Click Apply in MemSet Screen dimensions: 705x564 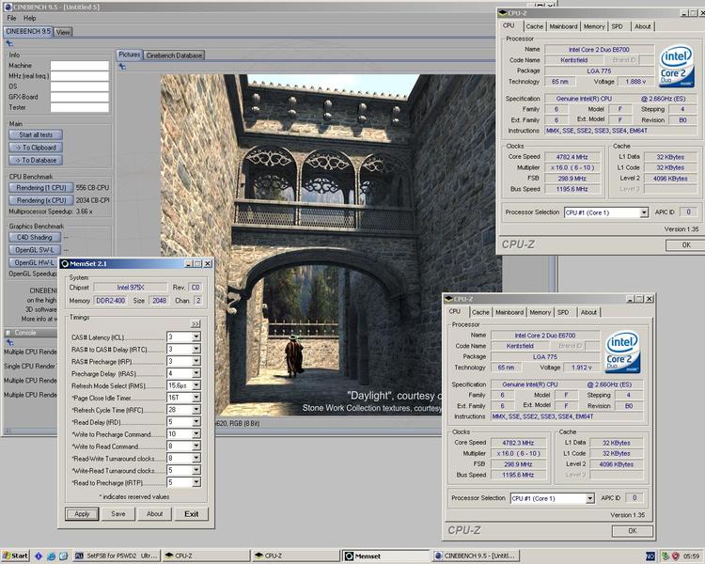coord(82,513)
